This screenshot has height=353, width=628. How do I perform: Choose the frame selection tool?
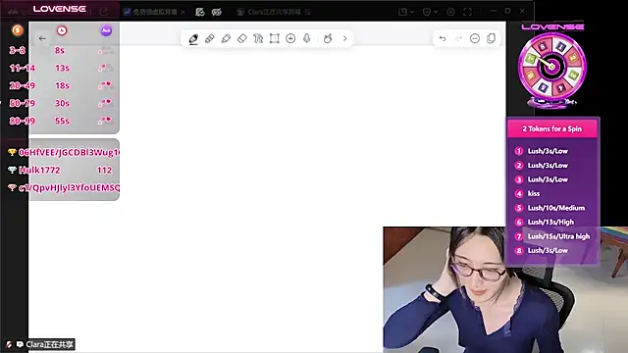coord(275,38)
